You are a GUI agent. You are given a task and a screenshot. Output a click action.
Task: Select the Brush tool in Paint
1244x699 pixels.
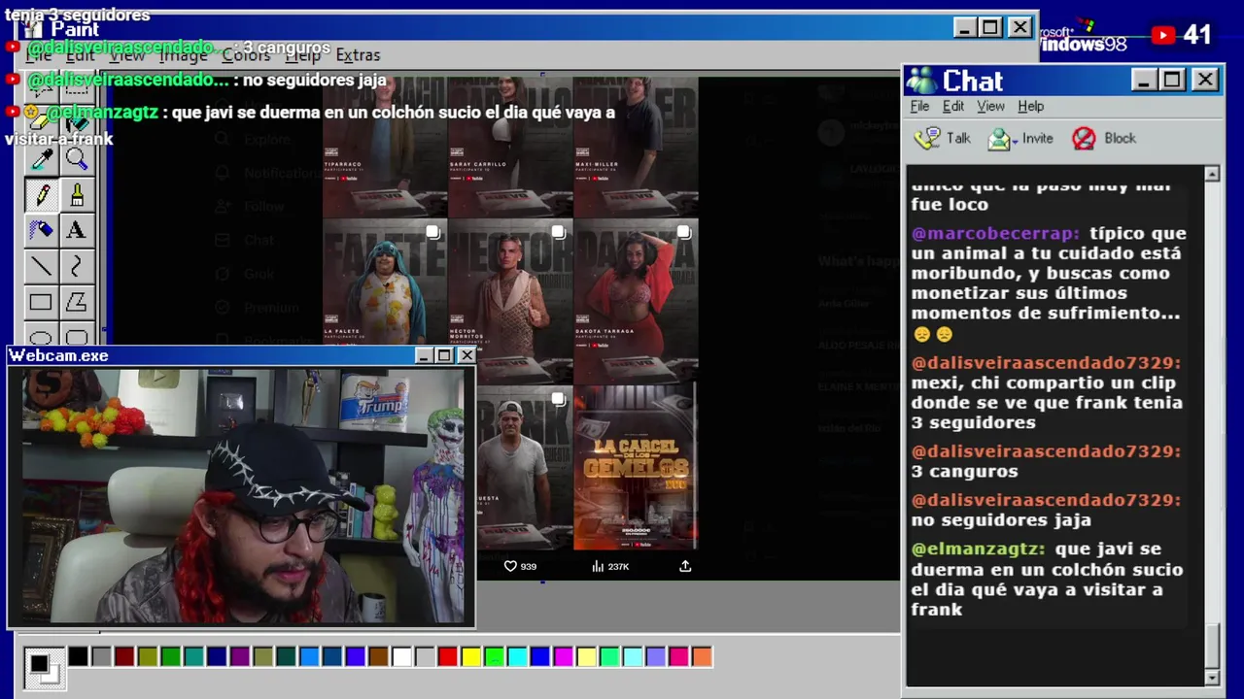coord(77,195)
